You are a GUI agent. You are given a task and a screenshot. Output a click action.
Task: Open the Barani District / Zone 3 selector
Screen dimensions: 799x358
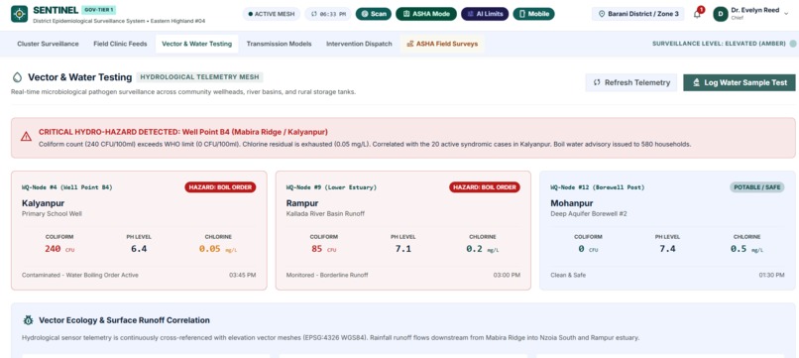pyautogui.click(x=638, y=14)
